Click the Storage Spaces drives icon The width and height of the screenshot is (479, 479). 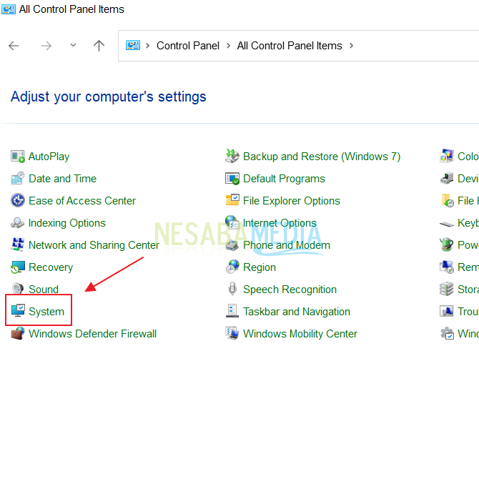(447, 289)
